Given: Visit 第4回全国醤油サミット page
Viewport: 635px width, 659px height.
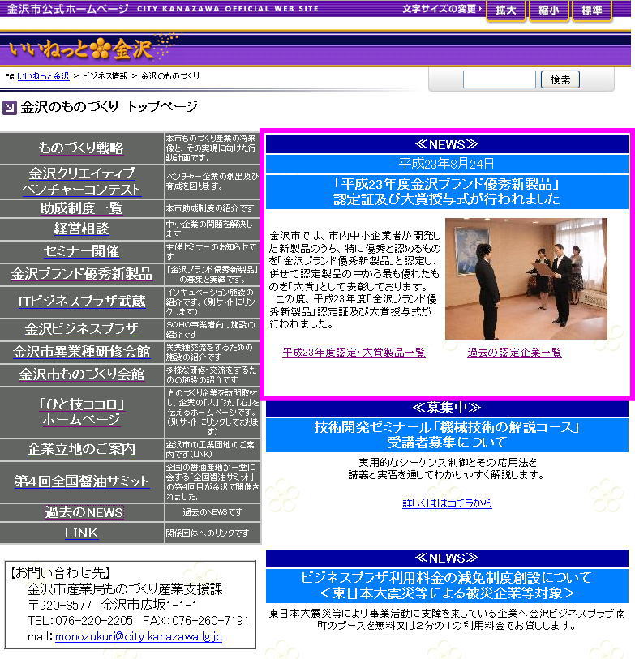Looking at the screenshot, I should tap(82, 481).
